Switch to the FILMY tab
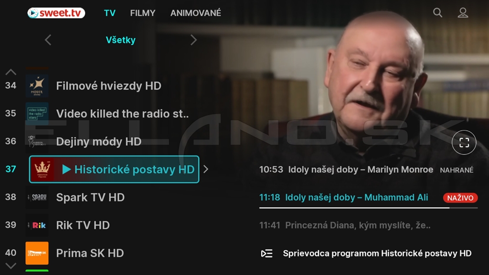This screenshot has width=489, height=275. coord(142,13)
